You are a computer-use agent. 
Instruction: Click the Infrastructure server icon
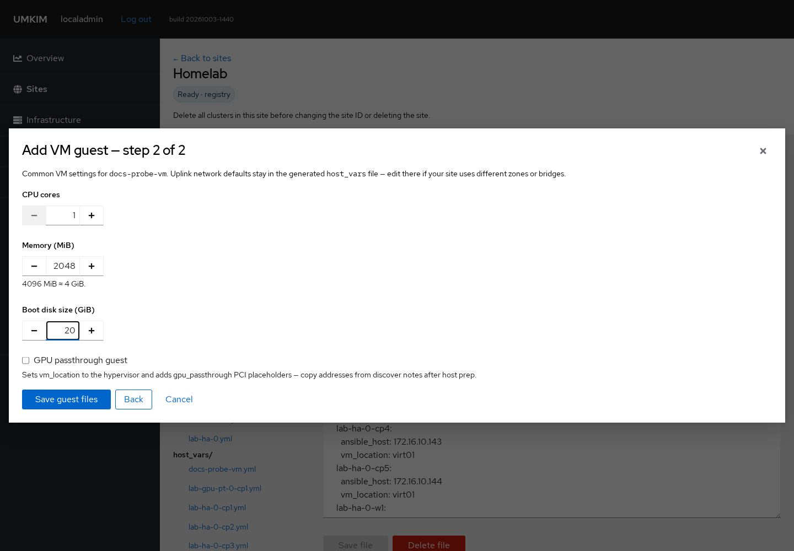[x=18, y=120]
